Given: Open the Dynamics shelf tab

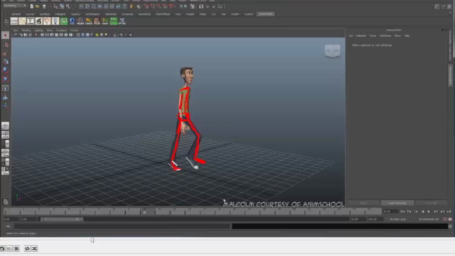Looking at the screenshot, I should click(x=127, y=14).
